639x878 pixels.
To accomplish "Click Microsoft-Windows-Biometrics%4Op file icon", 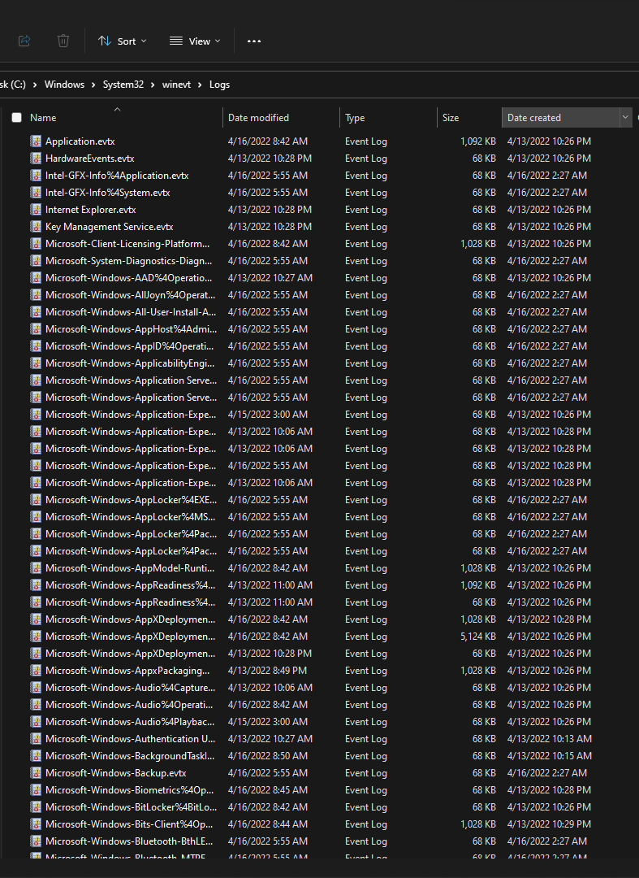I will click(x=36, y=790).
